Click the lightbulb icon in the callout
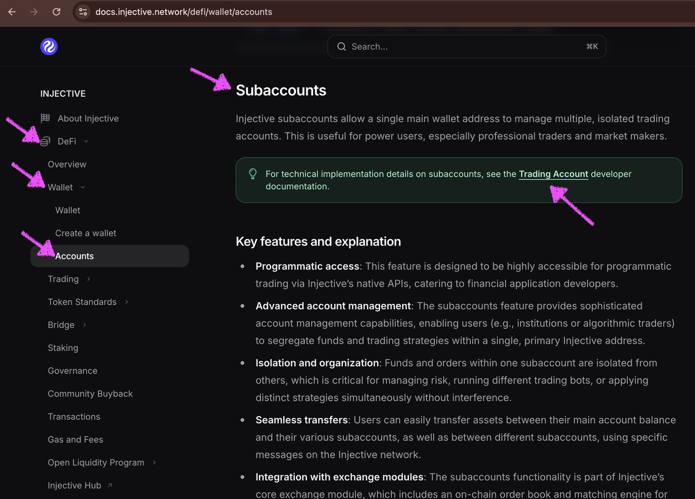The image size is (695, 499). coord(253,174)
